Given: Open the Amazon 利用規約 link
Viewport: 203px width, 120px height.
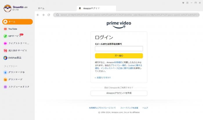Looking at the screenshot, I should (x=118, y=62).
